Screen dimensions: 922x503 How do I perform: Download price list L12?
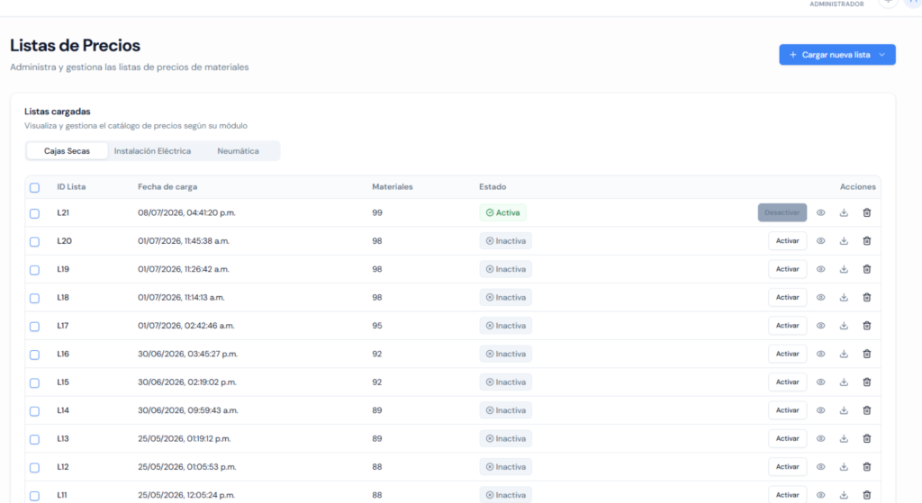tap(844, 467)
